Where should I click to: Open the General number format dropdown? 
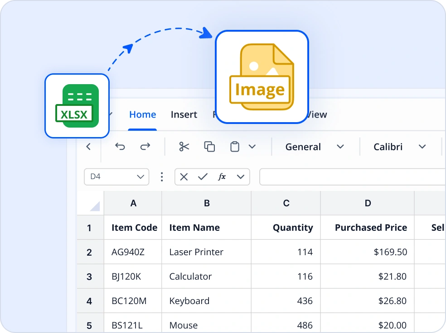[315, 147]
